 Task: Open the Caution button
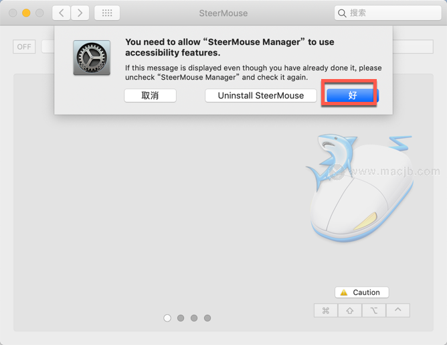pos(362,293)
